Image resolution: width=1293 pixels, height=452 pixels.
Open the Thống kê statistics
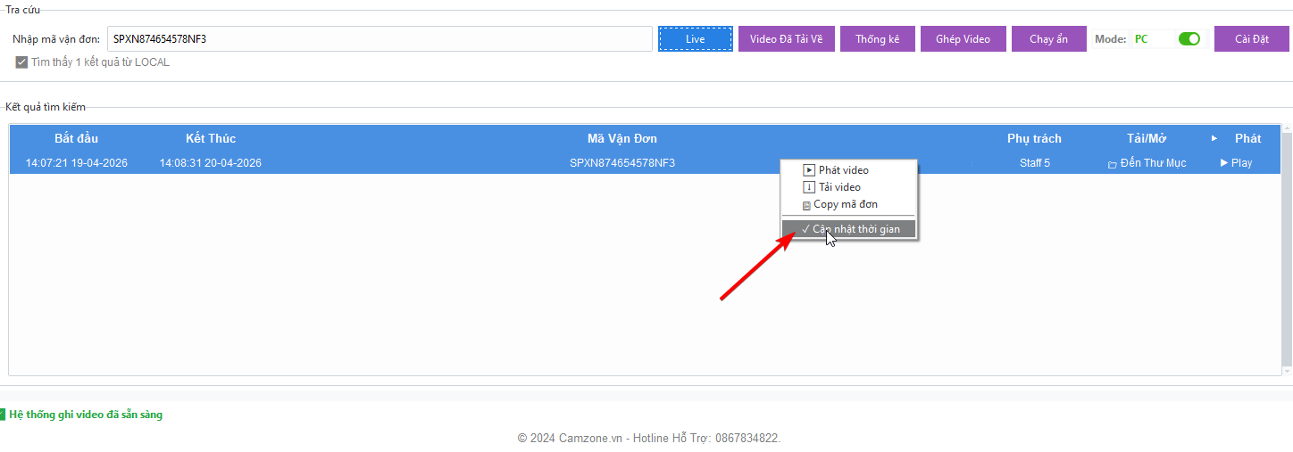(877, 39)
